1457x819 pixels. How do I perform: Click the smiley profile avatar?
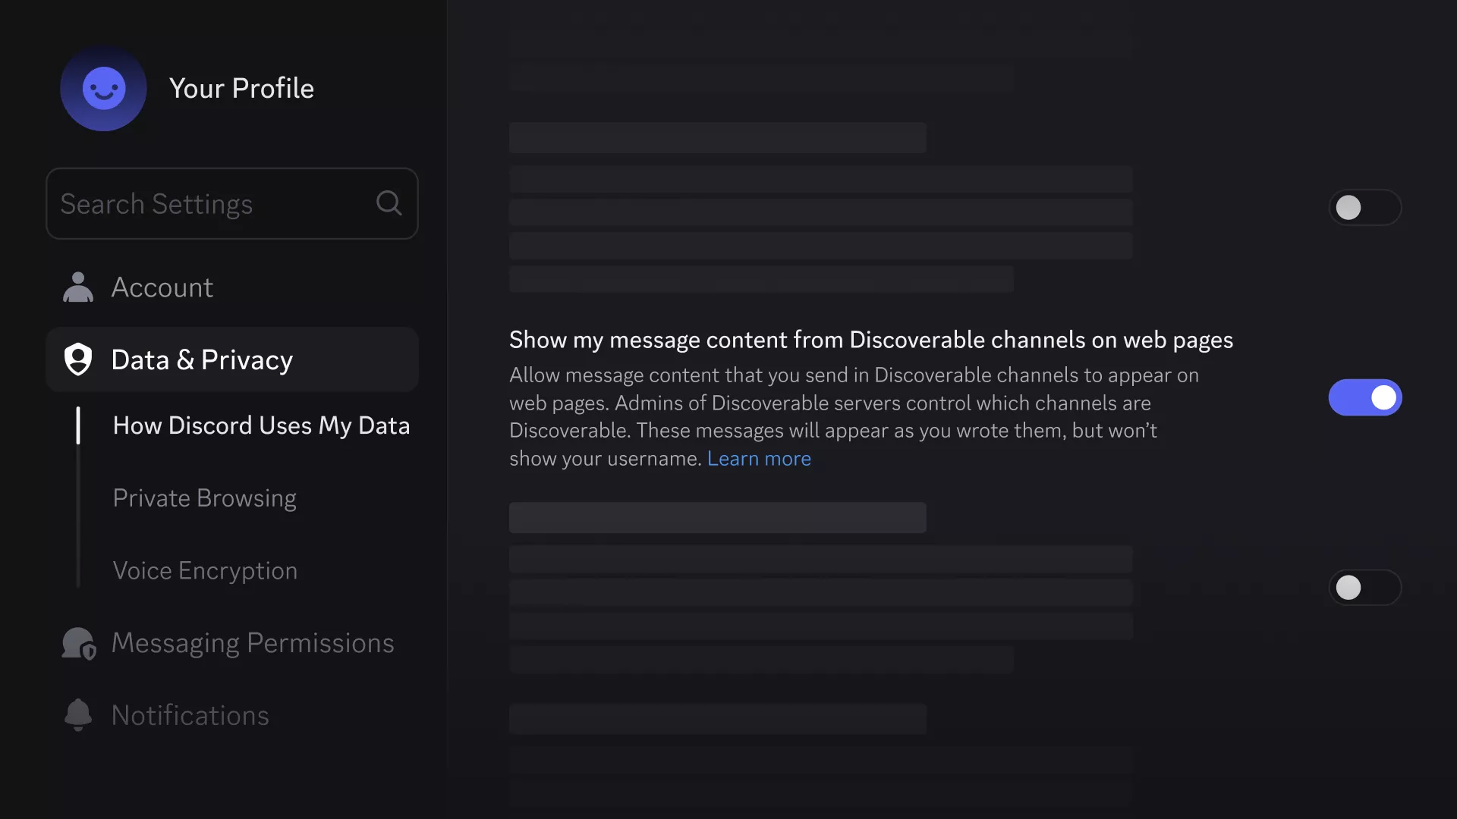tap(103, 88)
